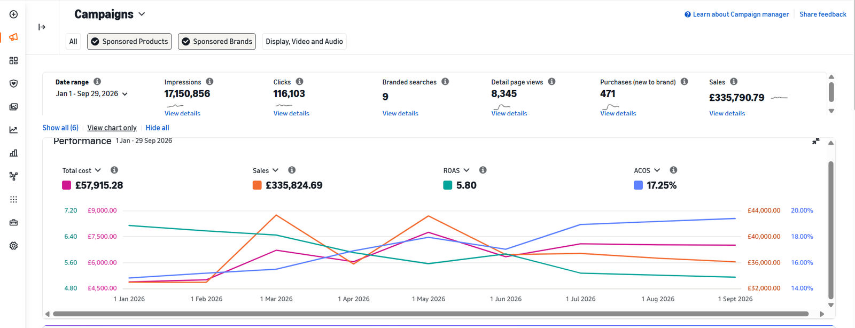Open the dashboard grid sidebar icon
This screenshot has height=328, width=855.
click(13, 60)
